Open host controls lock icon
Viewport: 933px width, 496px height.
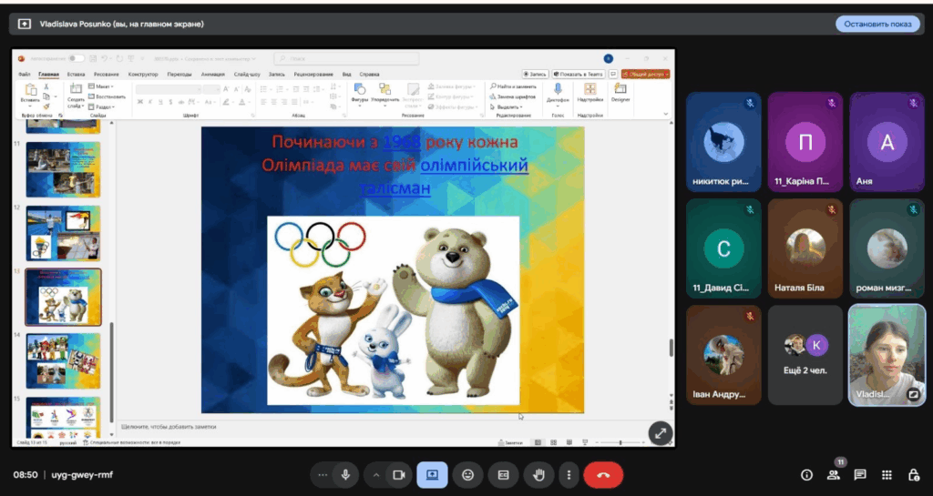tap(913, 475)
